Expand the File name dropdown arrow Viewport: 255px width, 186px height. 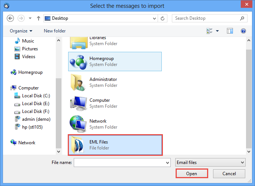tap(167, 163)
